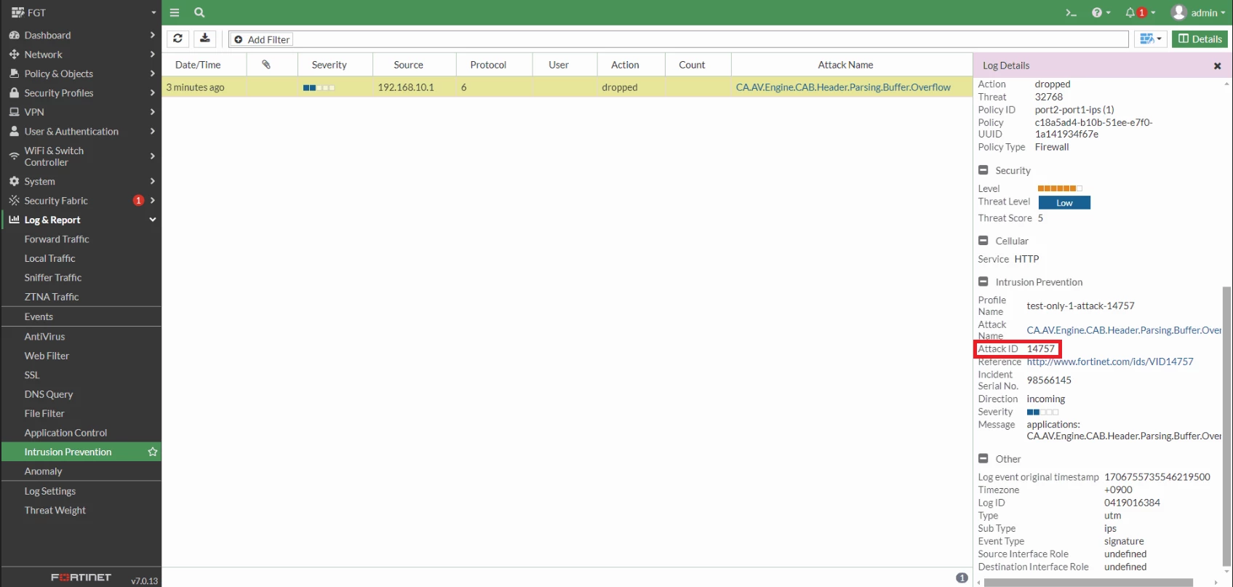Click the Log Details vertical scrollbar
This screenshot has width=1233, height=587.
click(x=1226, y=426)
